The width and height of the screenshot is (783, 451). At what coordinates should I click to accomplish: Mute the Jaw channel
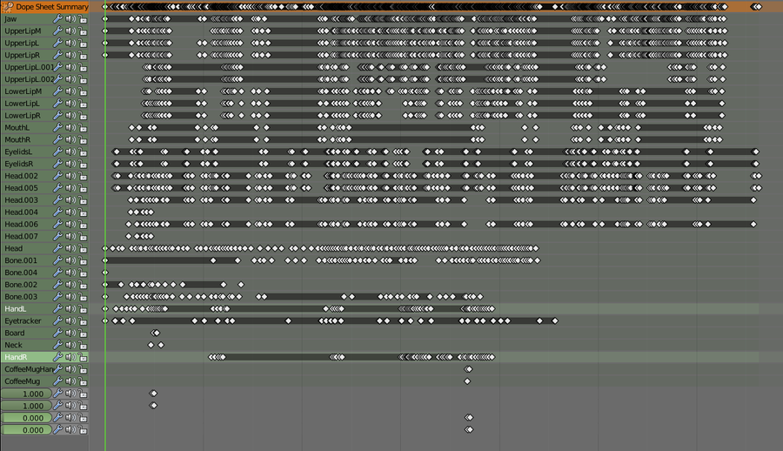(70, 19)
